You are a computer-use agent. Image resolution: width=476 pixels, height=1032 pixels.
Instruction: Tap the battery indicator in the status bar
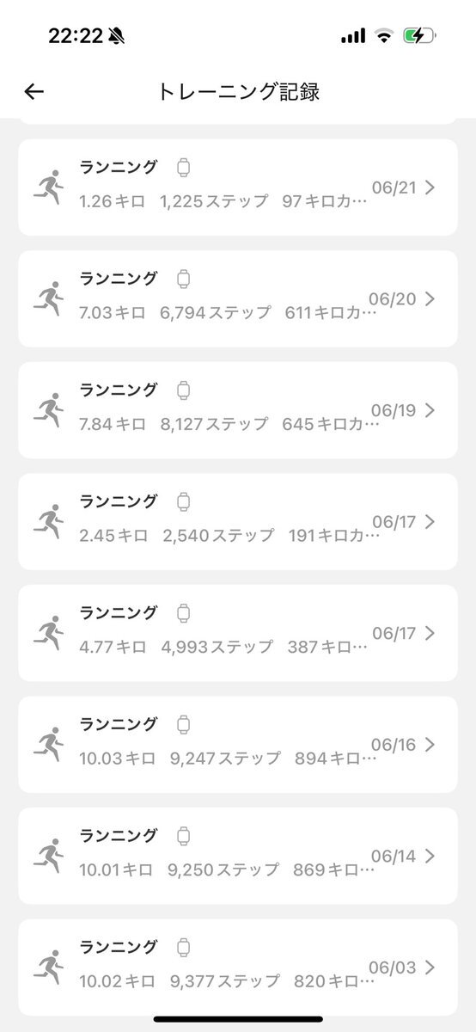pos(420,35)
